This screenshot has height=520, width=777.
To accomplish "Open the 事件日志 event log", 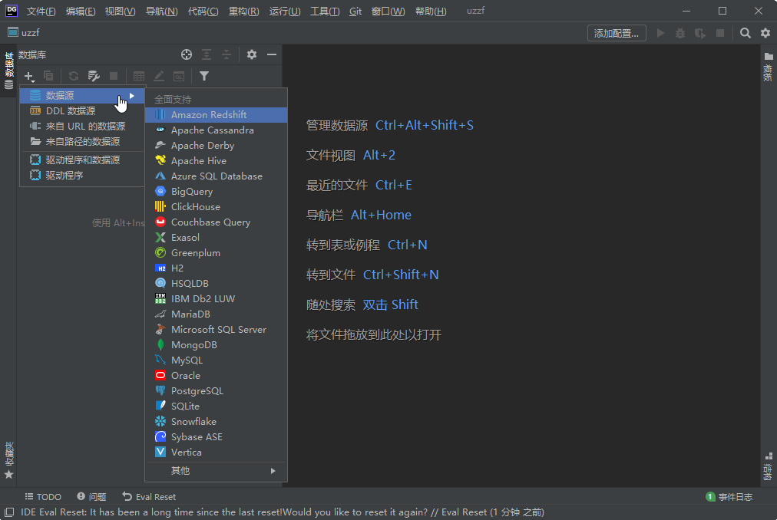I will [729, 497].
